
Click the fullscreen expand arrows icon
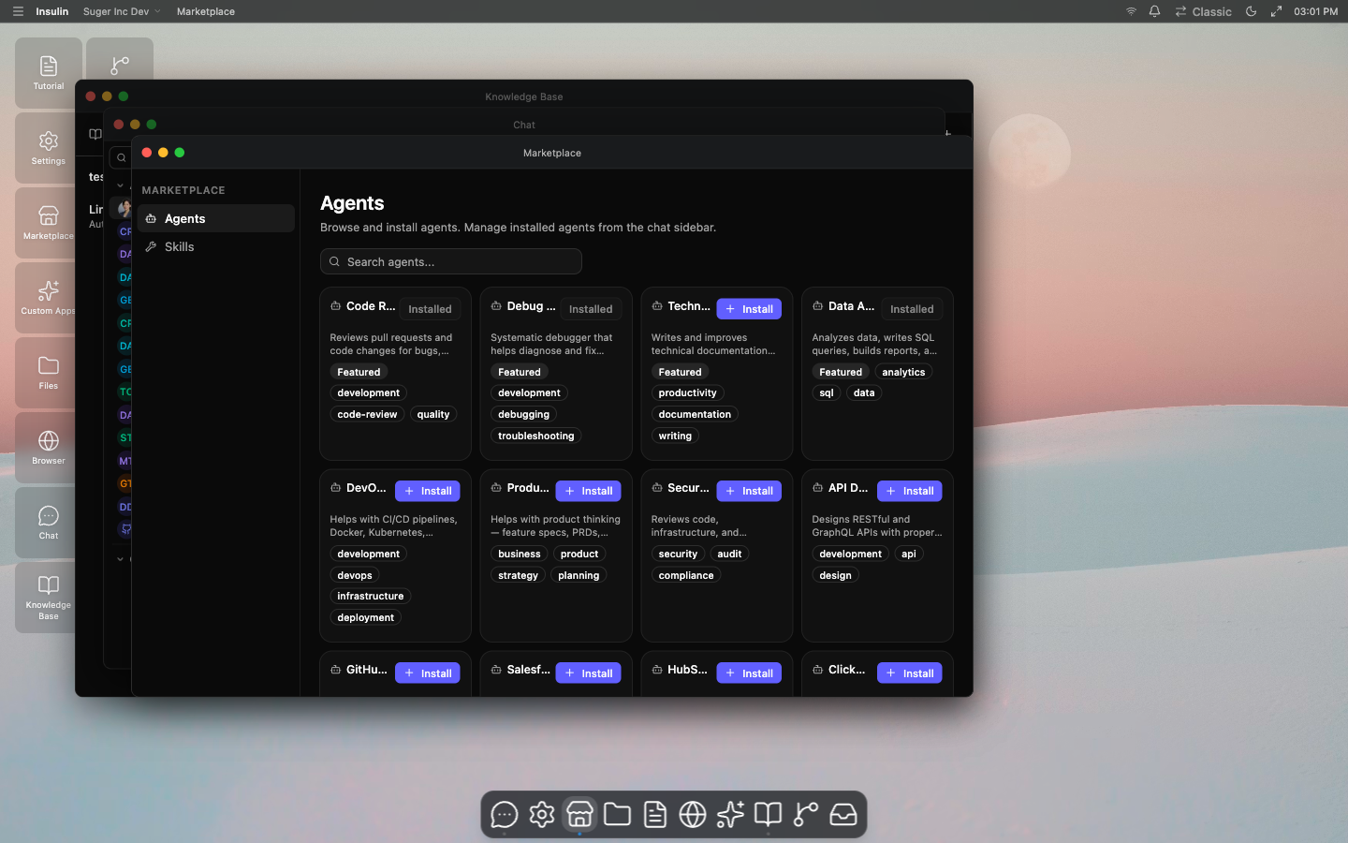click(x=1276, y=11)
